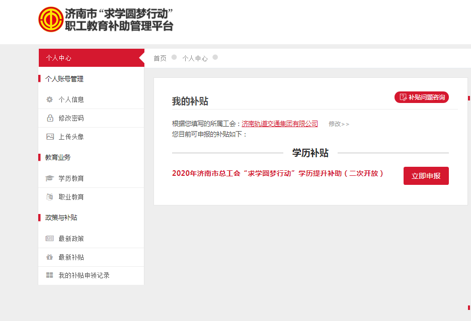Click 个人中心 in the breadcrumb
This screenshot has width=471, height=321.
(195, 58)
